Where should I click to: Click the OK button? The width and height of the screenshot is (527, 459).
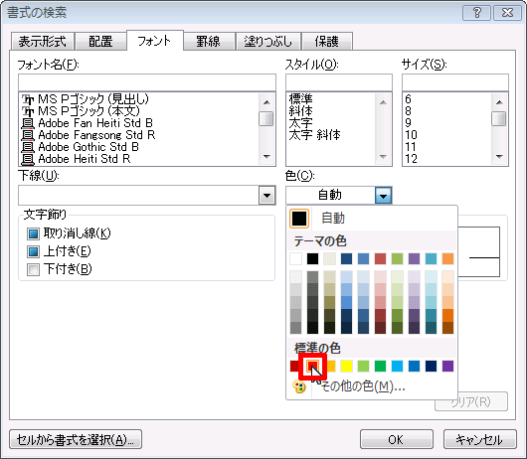coord(397,439)
